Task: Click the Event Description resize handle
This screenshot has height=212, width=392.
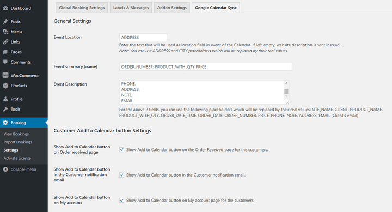Action: [x=287, y=102]
